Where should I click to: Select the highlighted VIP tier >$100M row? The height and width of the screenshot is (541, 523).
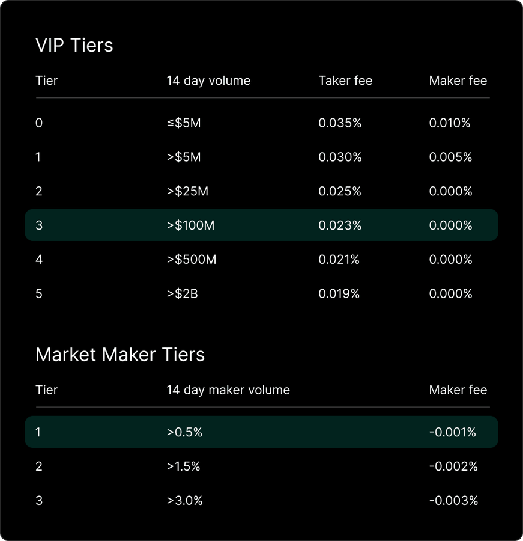click(x=261, y=225)
